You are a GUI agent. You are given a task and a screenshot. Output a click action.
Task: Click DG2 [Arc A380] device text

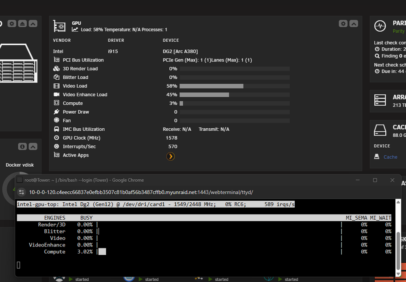[x=180, y=51]
